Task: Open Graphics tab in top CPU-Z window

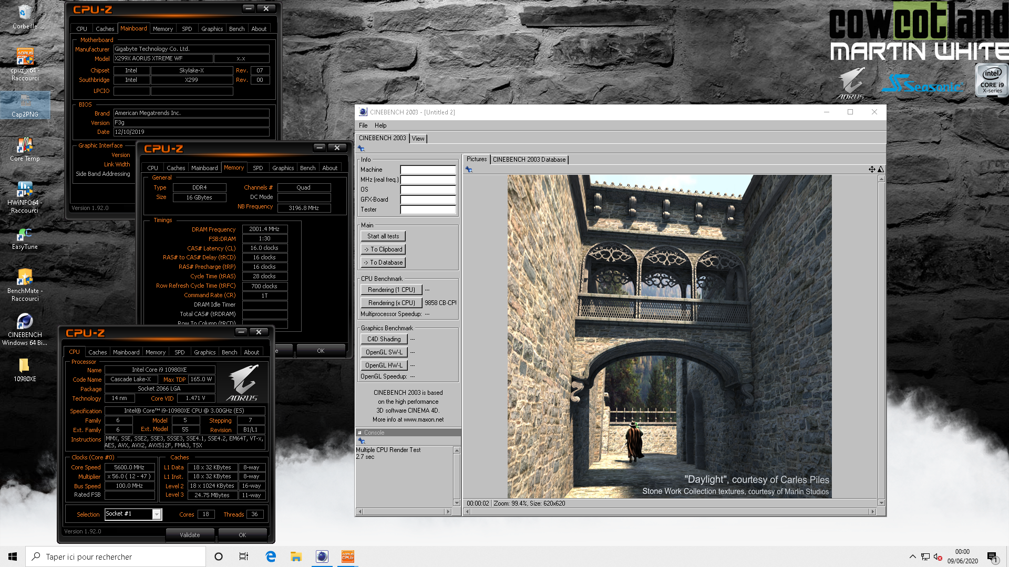Action: pyautogui.click(x=212, y=29)
